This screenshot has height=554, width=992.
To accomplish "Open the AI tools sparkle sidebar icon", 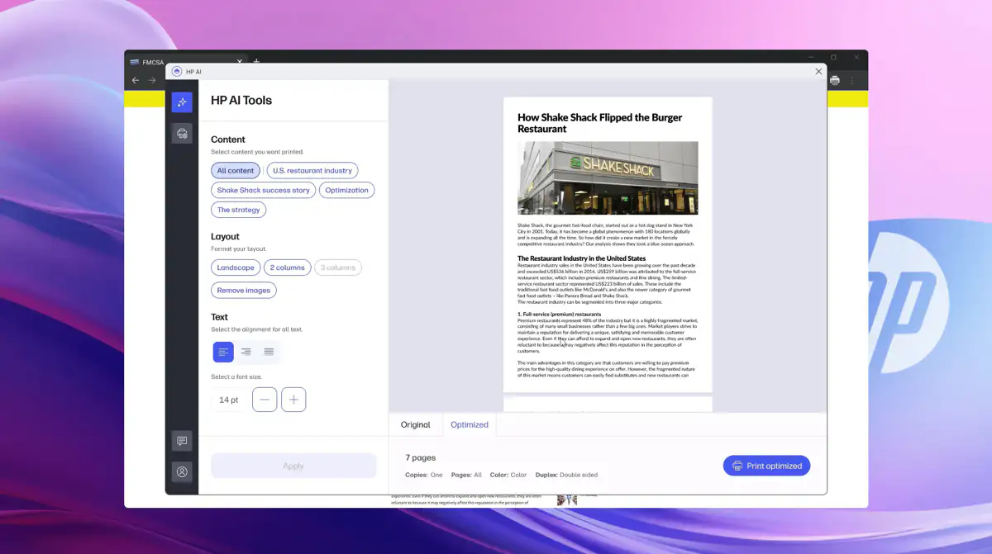I will pos(182,102).
